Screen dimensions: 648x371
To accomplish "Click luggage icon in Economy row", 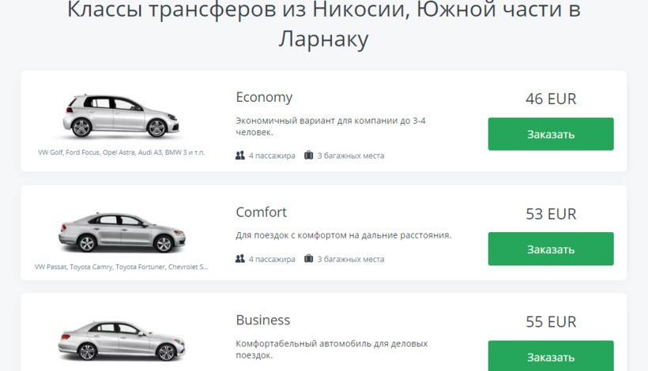I will click(x=309, y=156).
